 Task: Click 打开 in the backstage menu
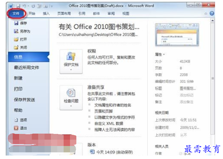21,39
